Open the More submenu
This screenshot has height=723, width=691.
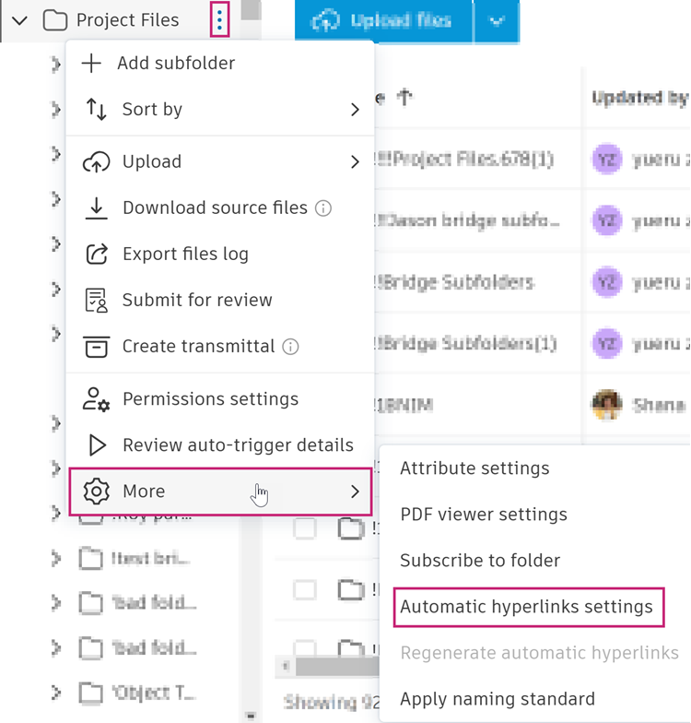point(220,492)
